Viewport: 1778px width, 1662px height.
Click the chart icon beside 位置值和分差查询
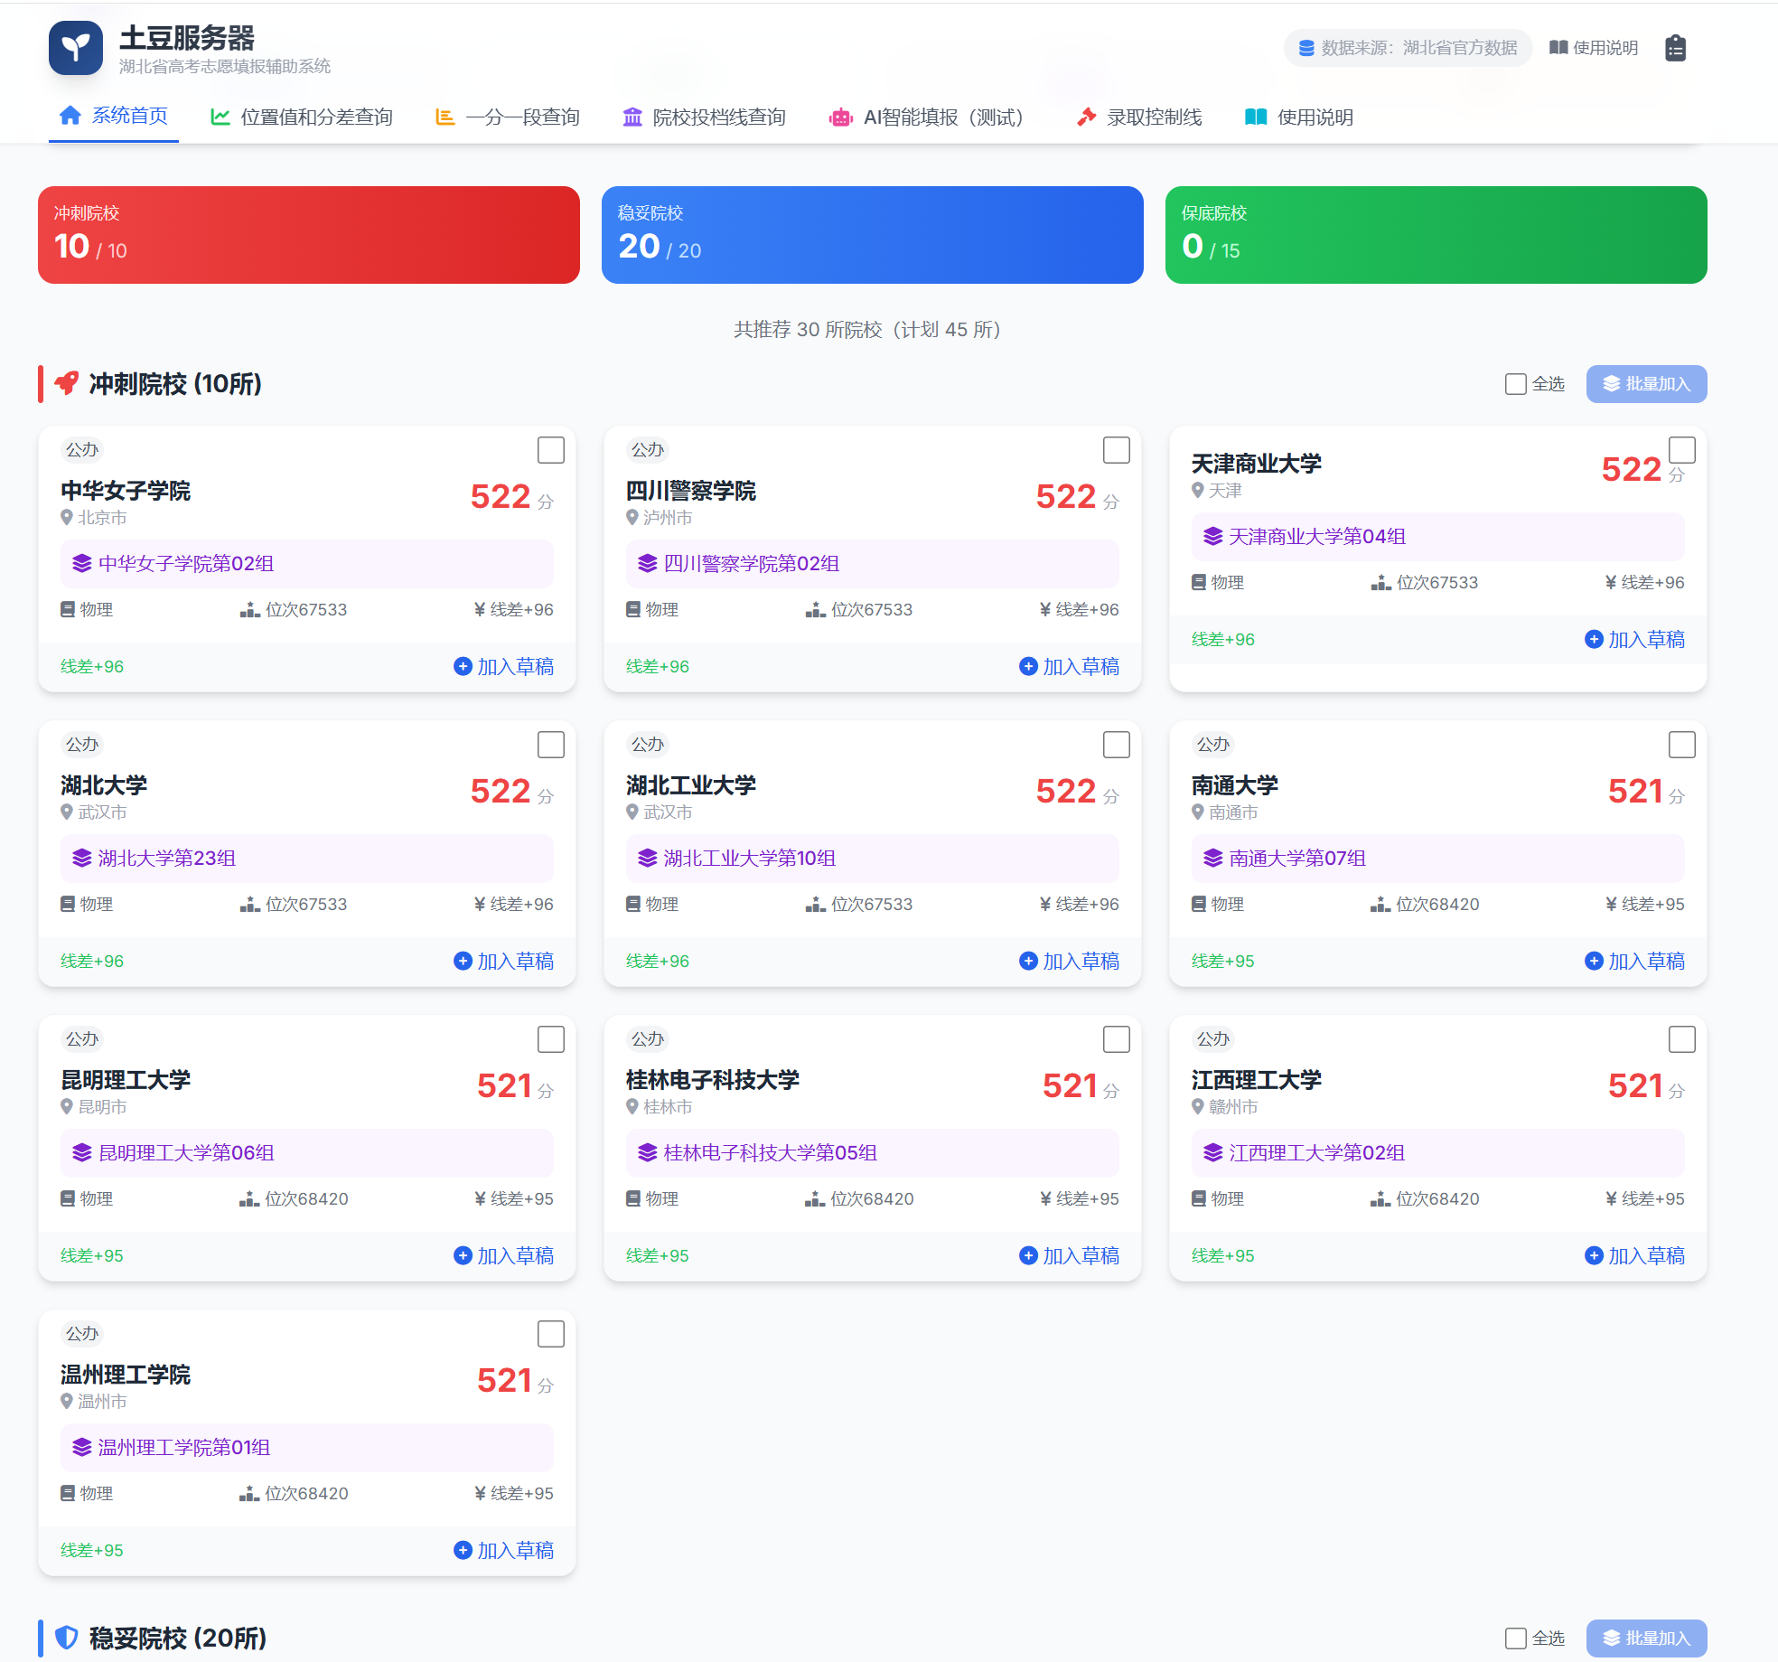(x=220, y=117)
